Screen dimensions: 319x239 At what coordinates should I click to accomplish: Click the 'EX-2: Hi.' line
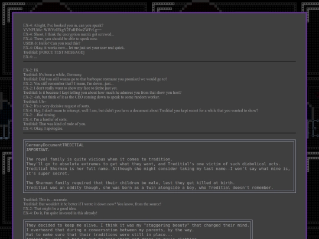pyautogui.click(x=31, y=70)
